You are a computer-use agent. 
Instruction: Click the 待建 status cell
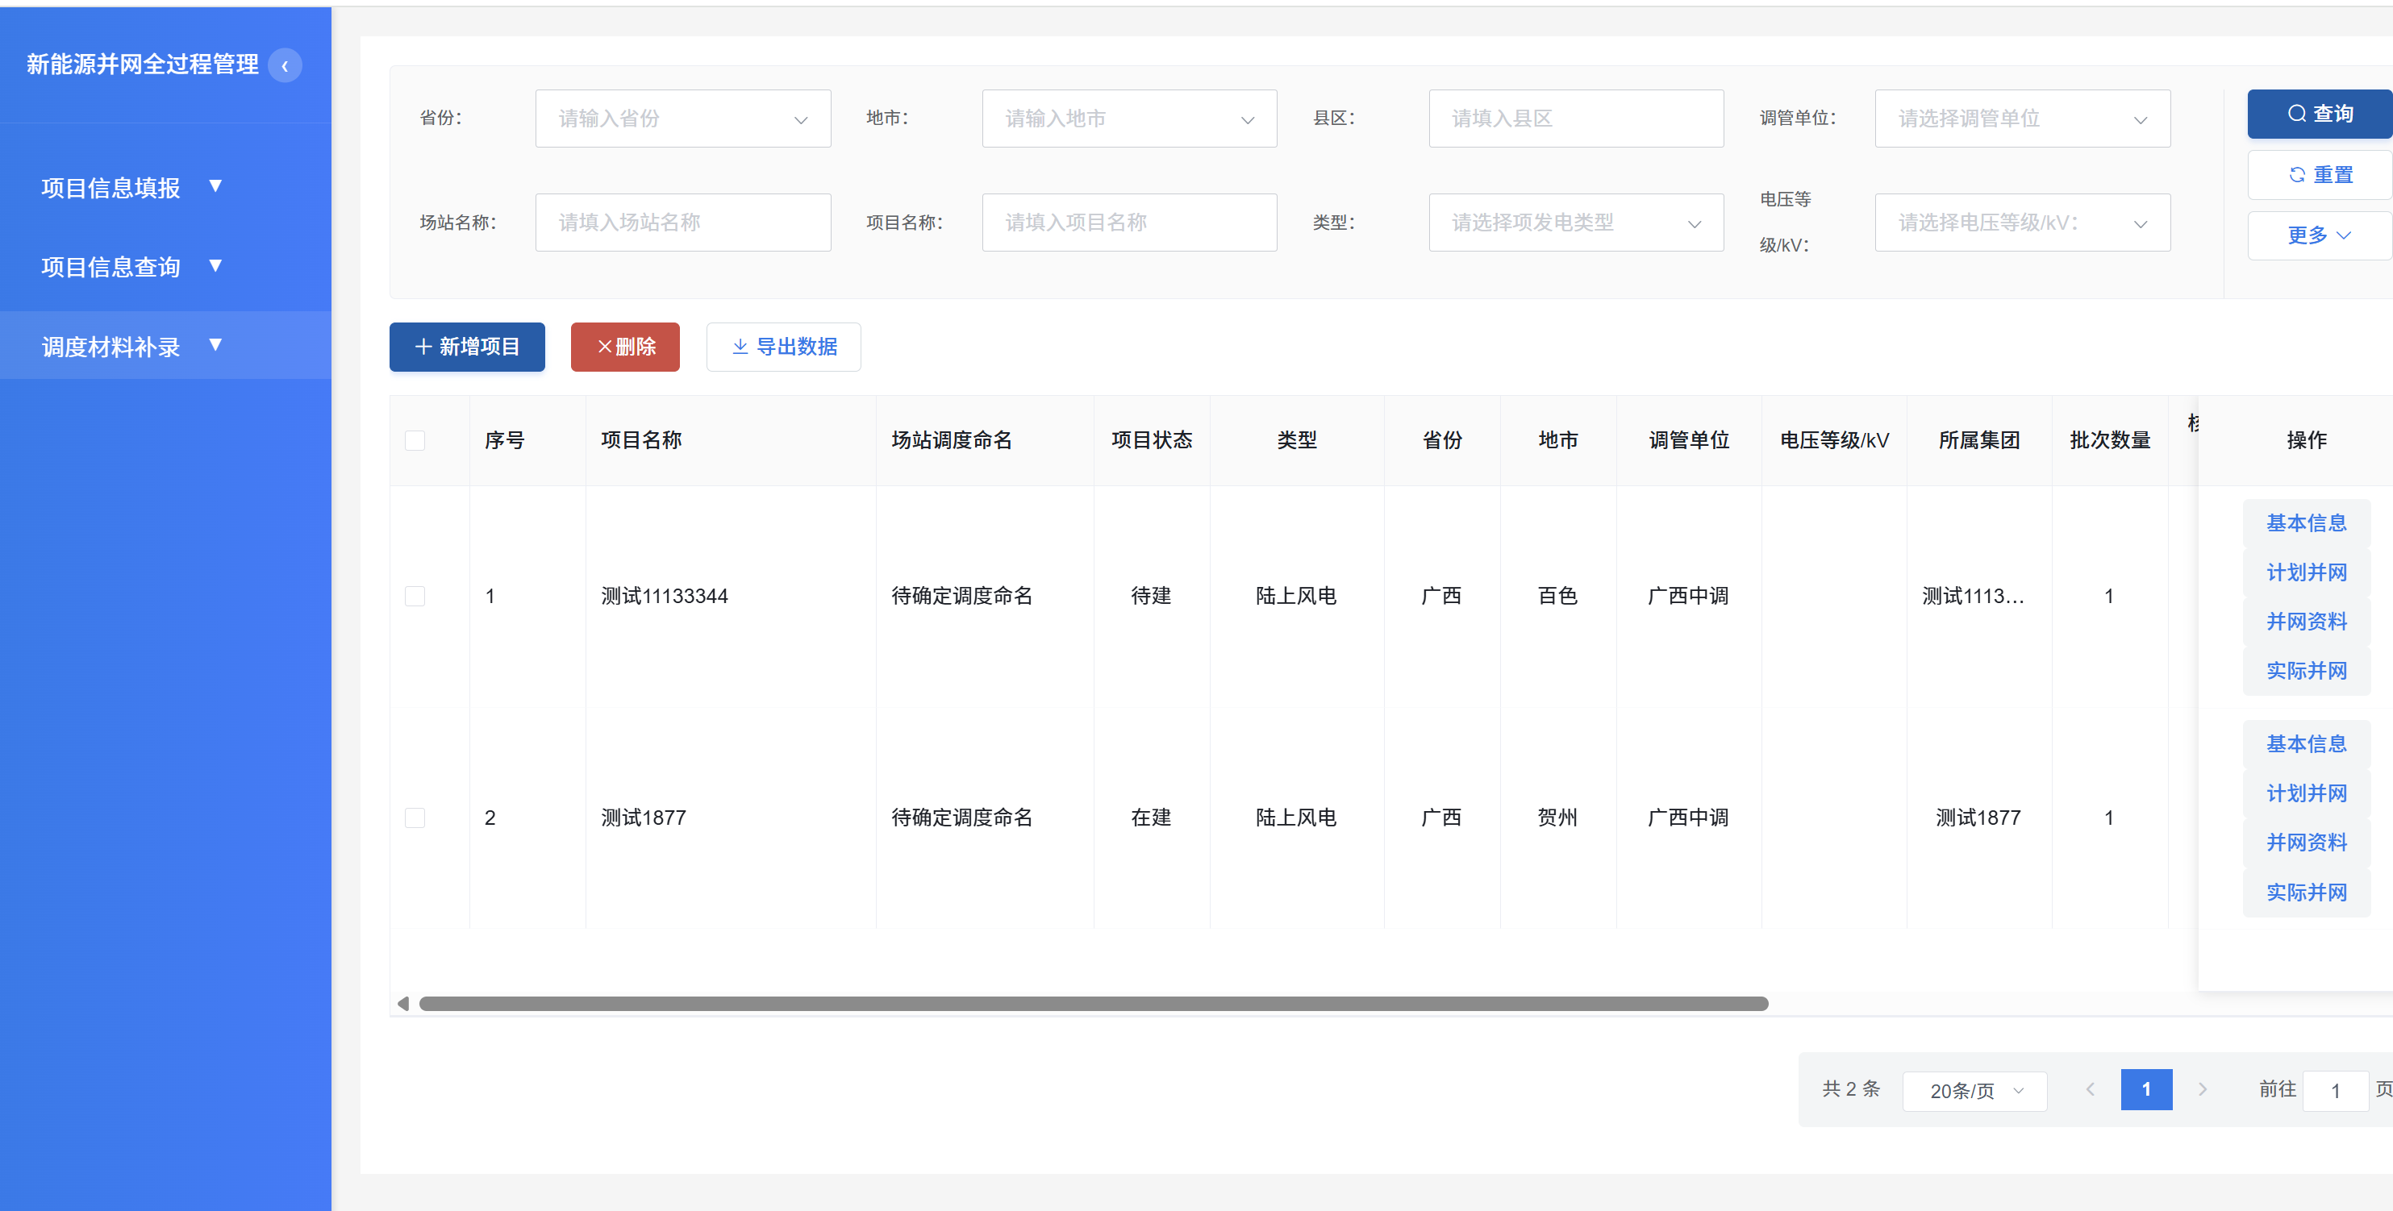click(x=1151, y=596)
